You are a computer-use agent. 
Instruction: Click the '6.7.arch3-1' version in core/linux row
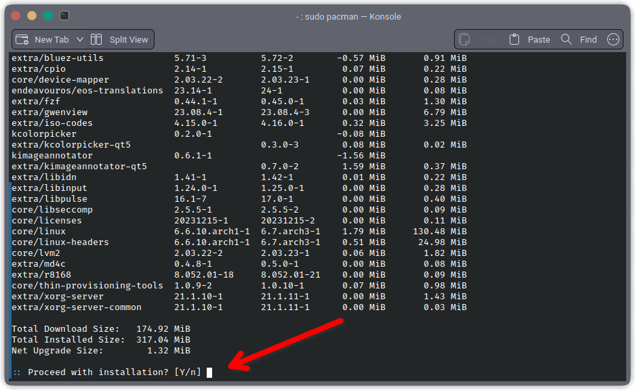(290, 232)
